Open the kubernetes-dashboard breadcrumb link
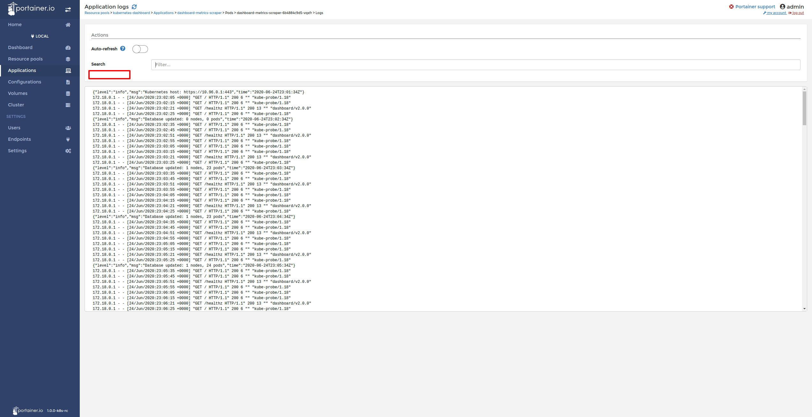The height and width of the screenshot is (417, 812). [131, 13]
